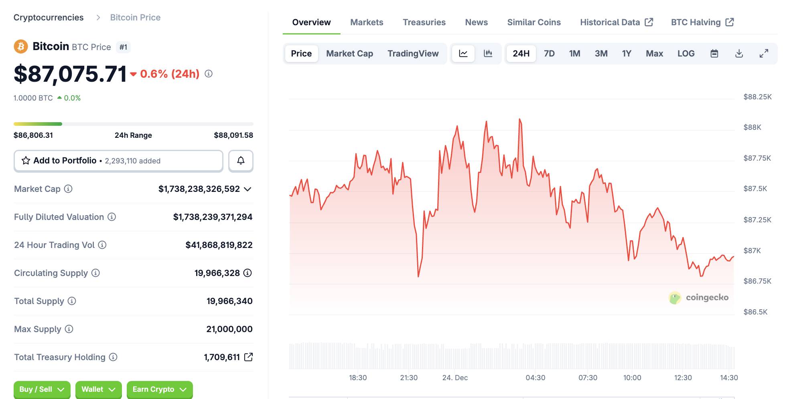The image size is (787, 399).
Task: Open the Buy / Sell dropdown
Action: [x=42, y=389]
